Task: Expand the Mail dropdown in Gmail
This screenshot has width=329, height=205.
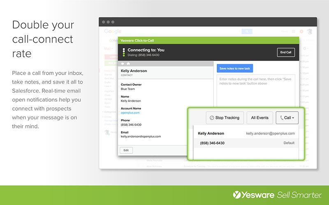Action: tap(109, 48)
